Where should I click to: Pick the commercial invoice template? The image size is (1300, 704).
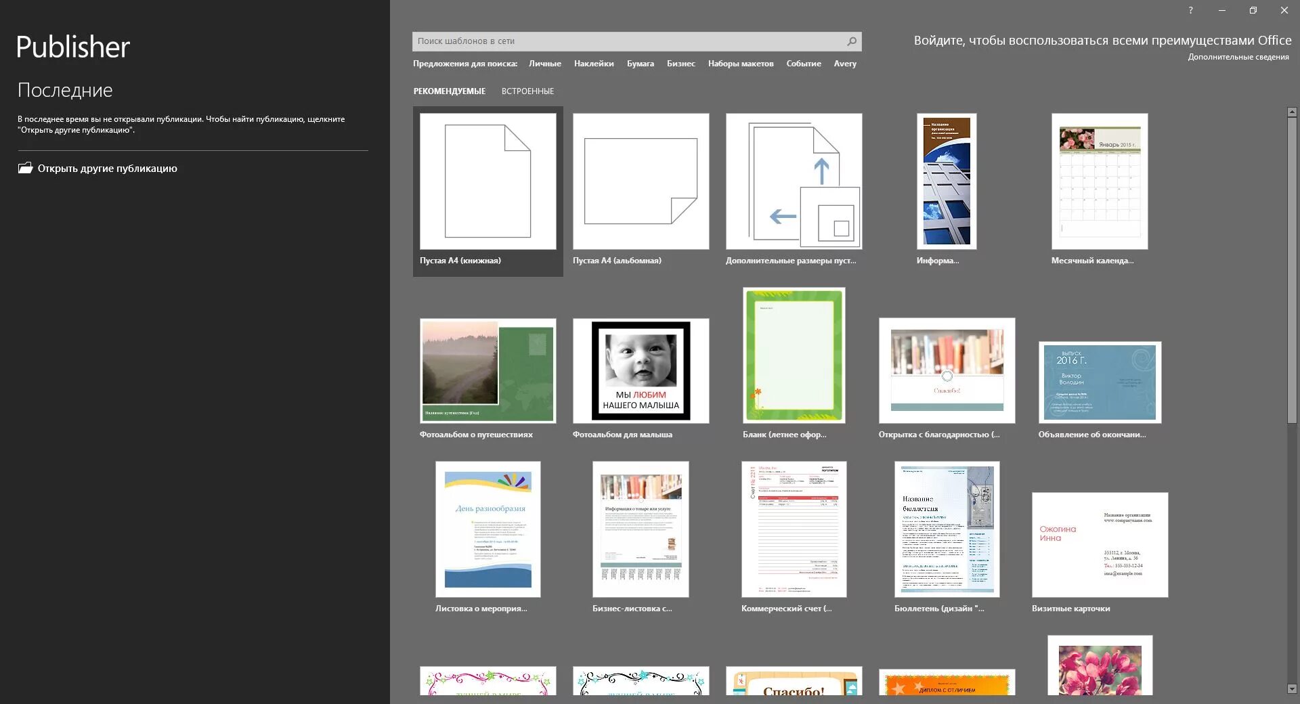coord(794,529)
